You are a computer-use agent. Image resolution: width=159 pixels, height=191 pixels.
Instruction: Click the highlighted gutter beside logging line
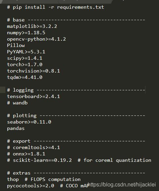3,90
